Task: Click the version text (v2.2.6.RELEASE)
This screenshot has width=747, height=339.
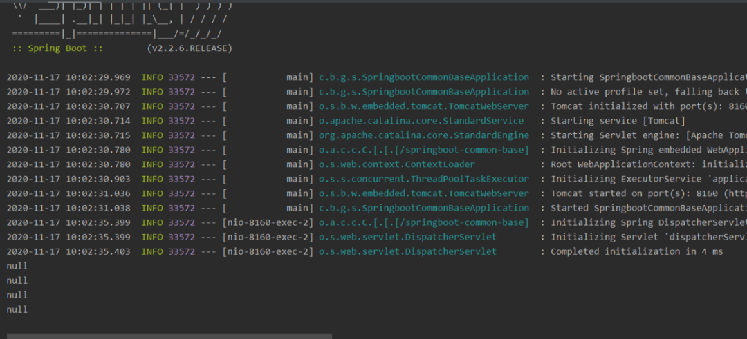Action: [190, 48]
